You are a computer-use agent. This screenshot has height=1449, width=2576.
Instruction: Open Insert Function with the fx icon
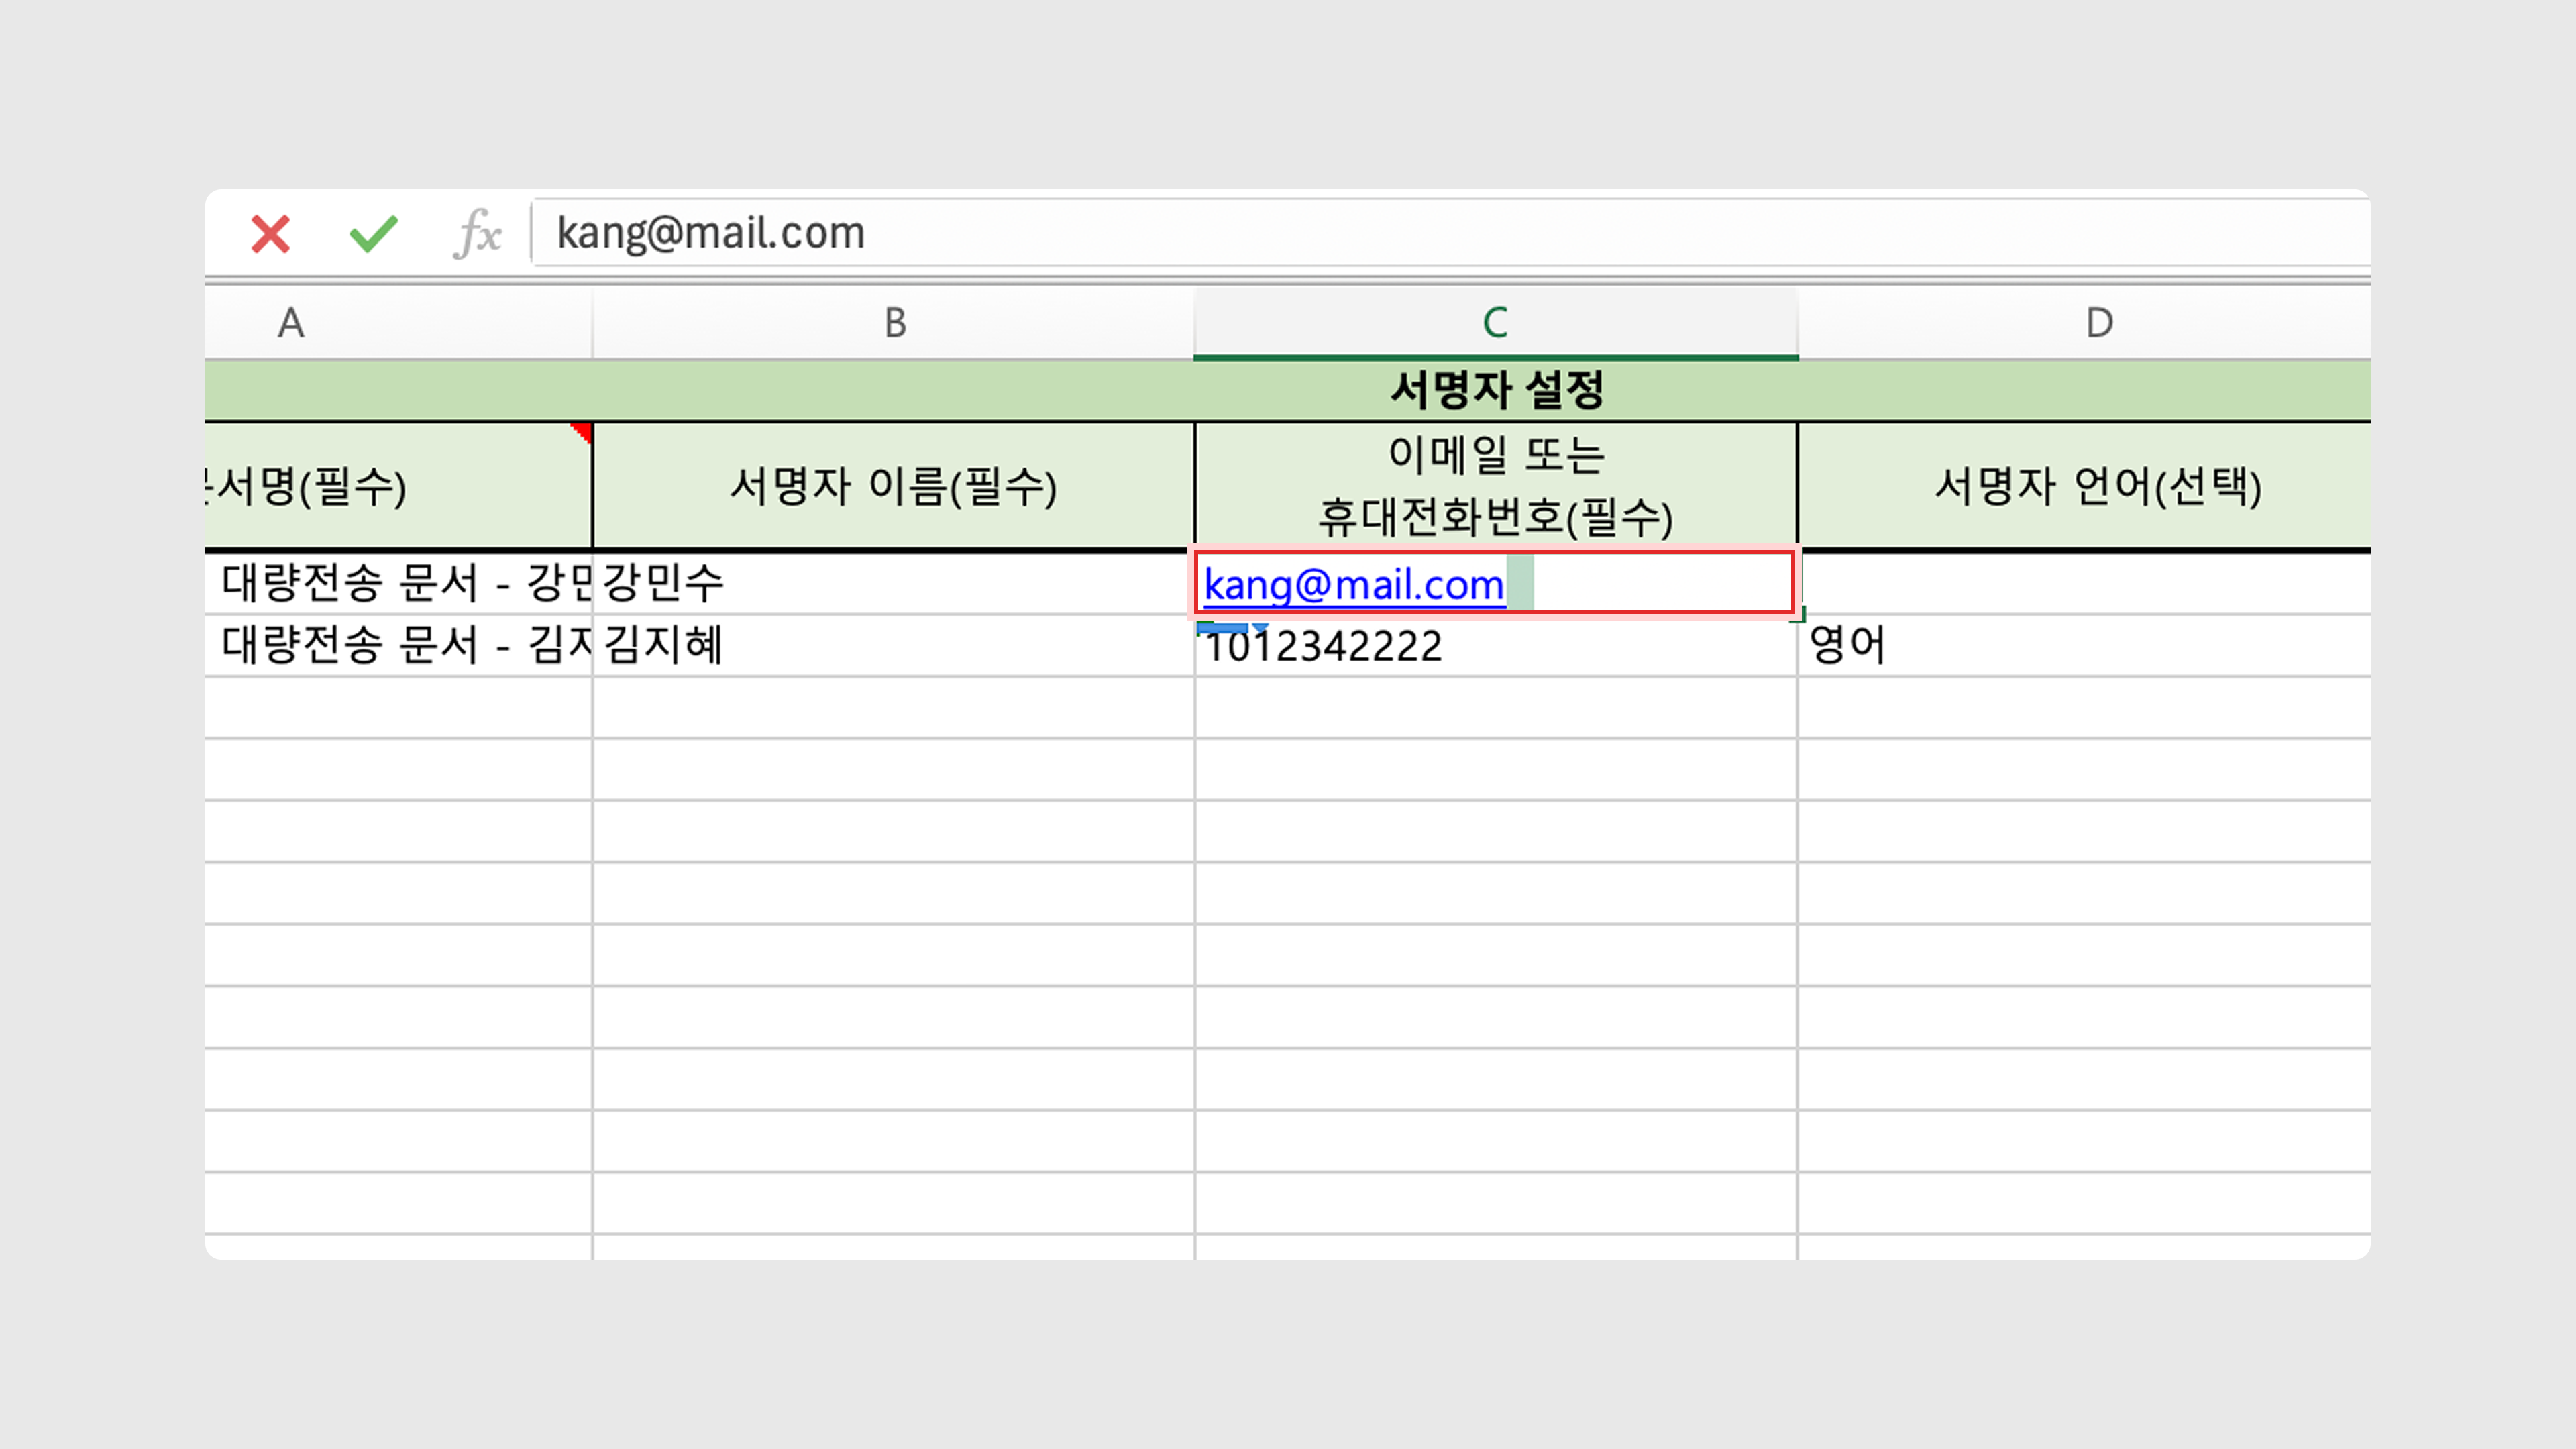pos(478,234)
